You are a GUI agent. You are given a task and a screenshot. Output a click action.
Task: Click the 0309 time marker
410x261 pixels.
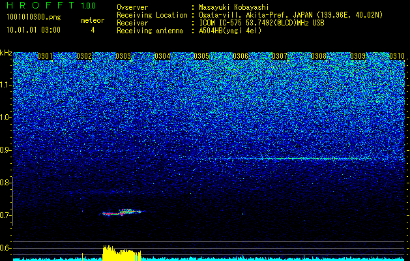358,56
